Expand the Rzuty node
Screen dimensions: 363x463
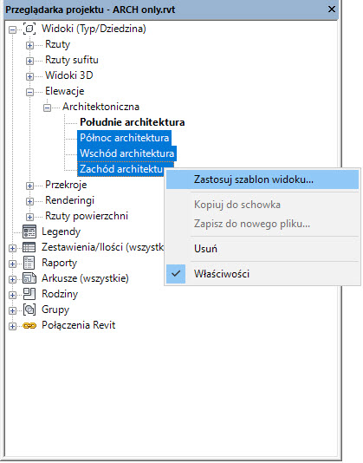pos(29,45)
